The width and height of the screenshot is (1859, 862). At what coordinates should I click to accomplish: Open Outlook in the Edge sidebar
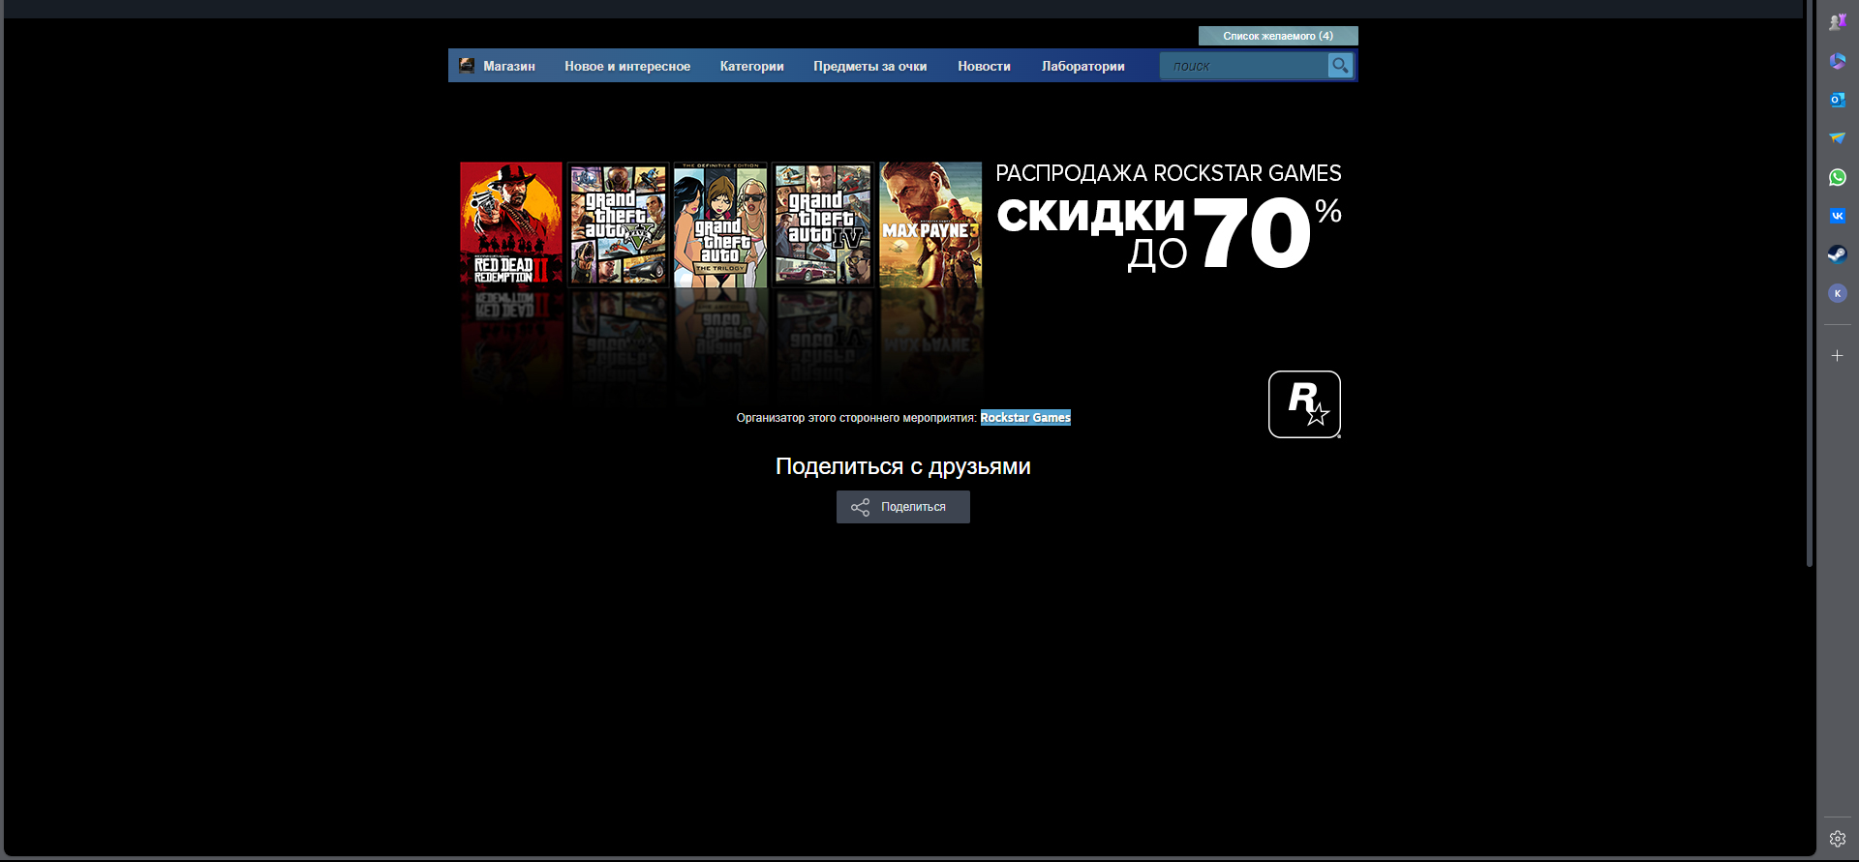tap(1837, 100)
